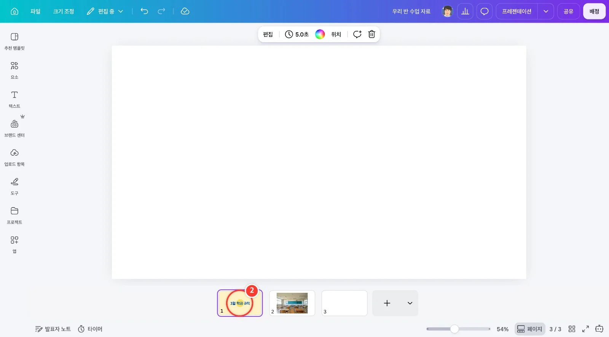Image resolution: width=609 pixels, height=337 pixels.
Task: Open the 파일 menu
Action: tap(35, 11)
